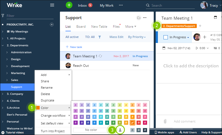The width and height of the screenshot is (222, 135).
Task: Click the 2. Departments/Support folder tag
Action: [x=179, y=26]
